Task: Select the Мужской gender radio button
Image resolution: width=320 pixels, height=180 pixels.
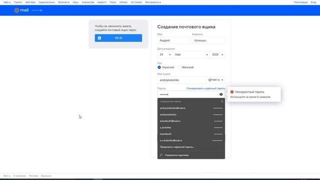Action: tap(159, 67)
